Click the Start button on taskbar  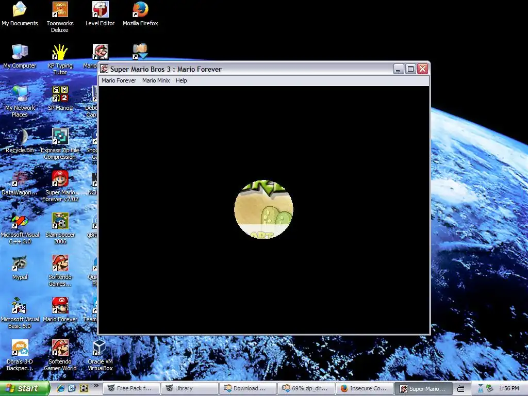tap(24, 389)
